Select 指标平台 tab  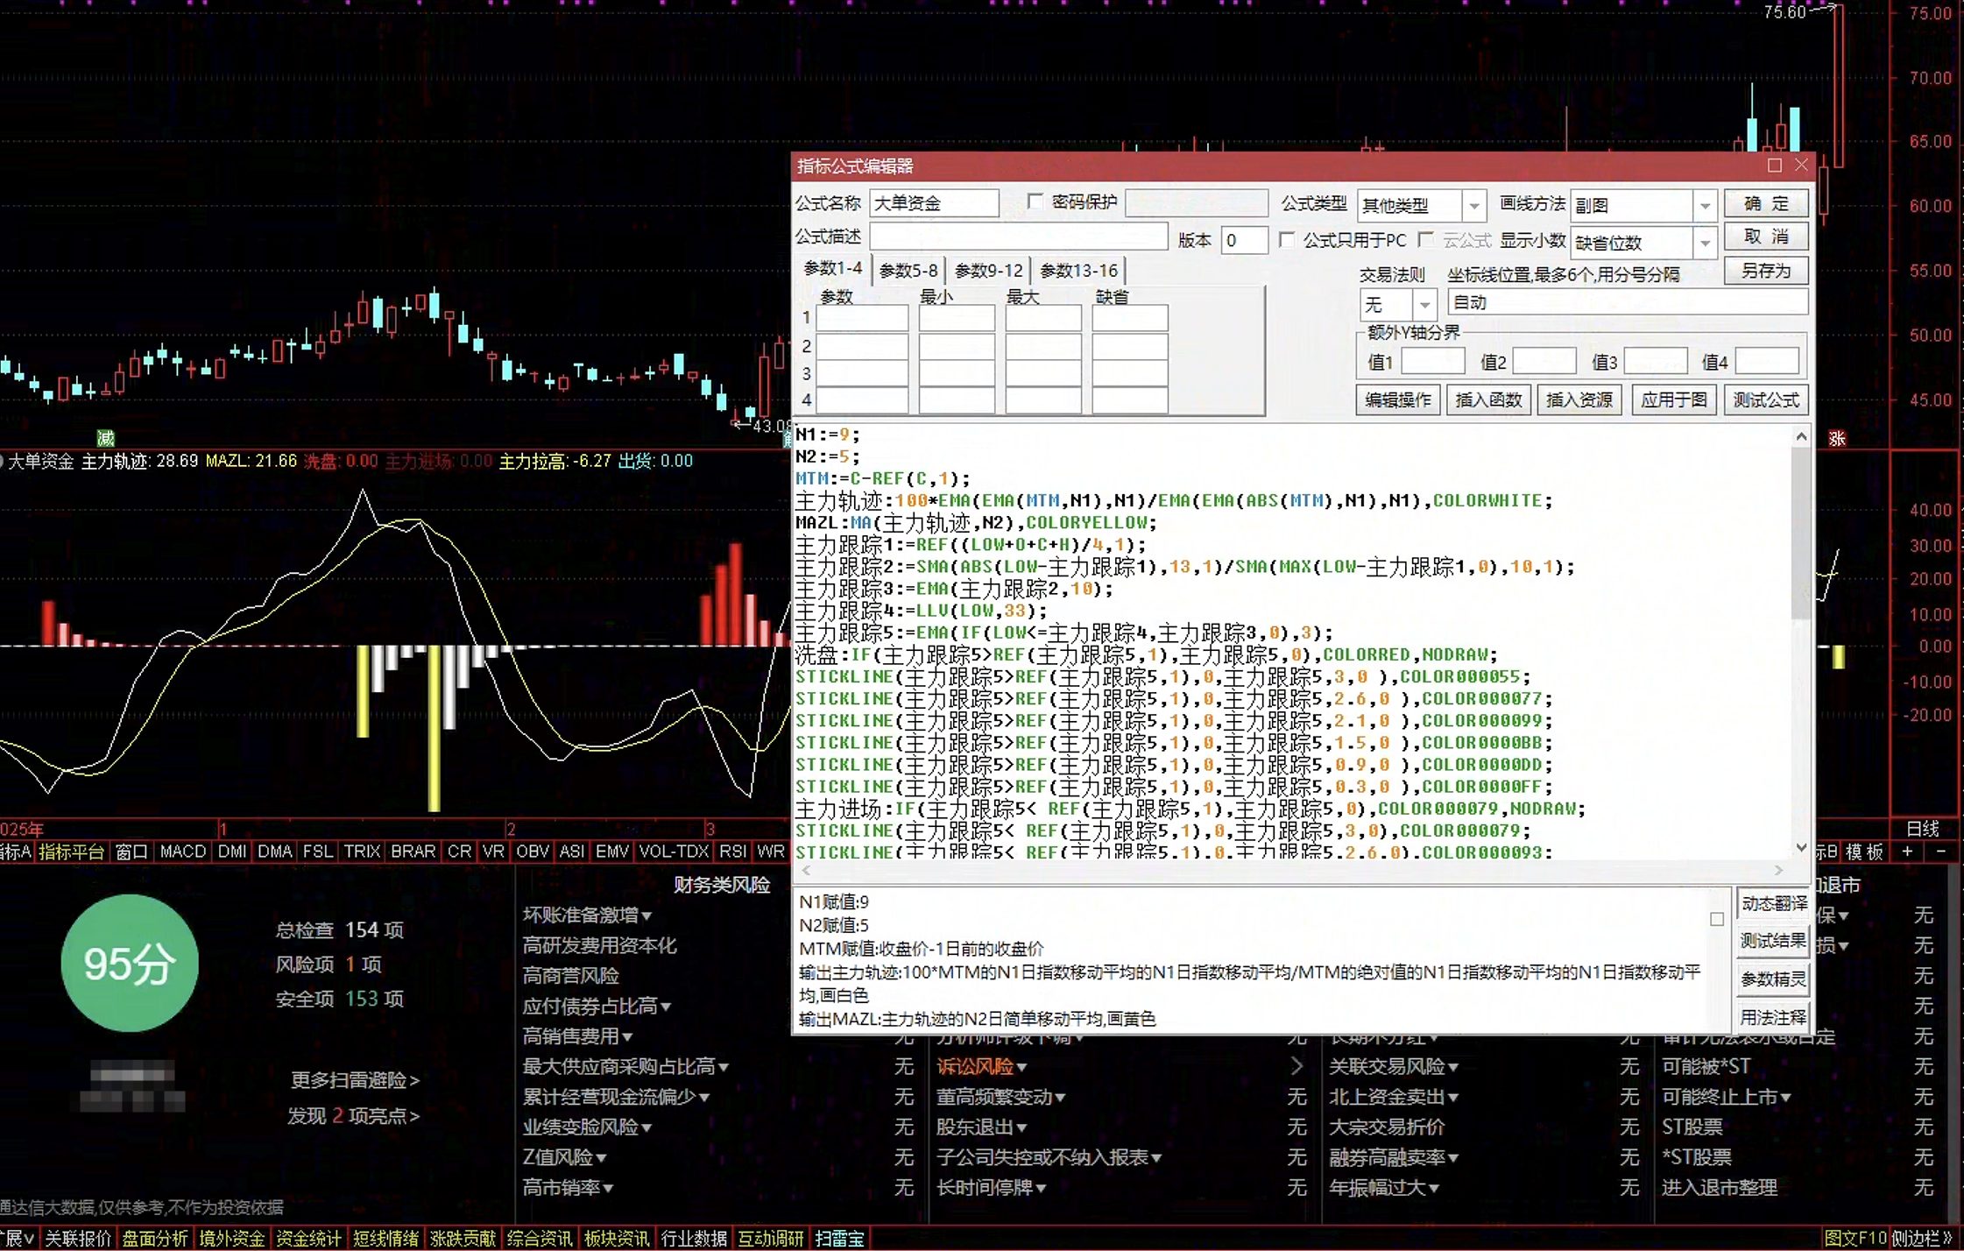(x=72, y=851)
